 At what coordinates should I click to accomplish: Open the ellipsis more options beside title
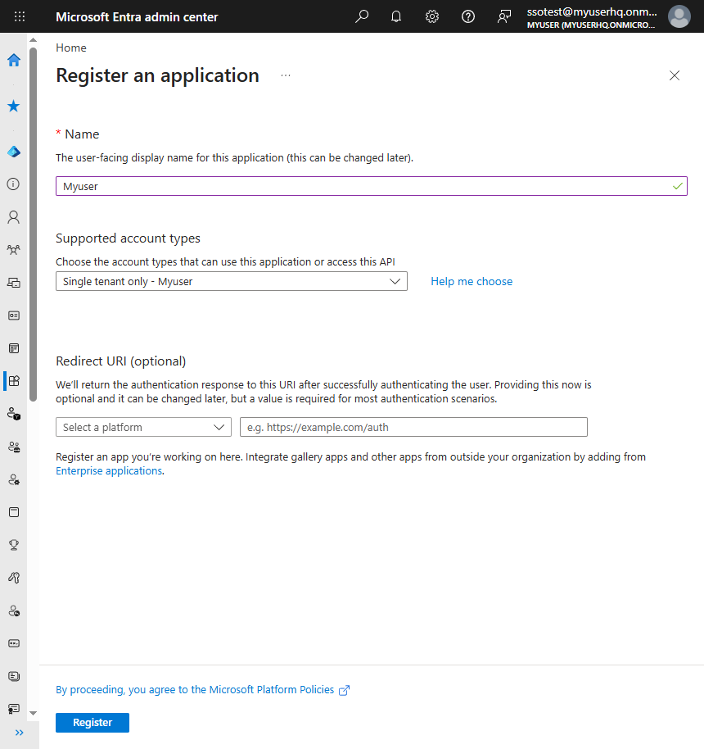(x=286, y=75)
